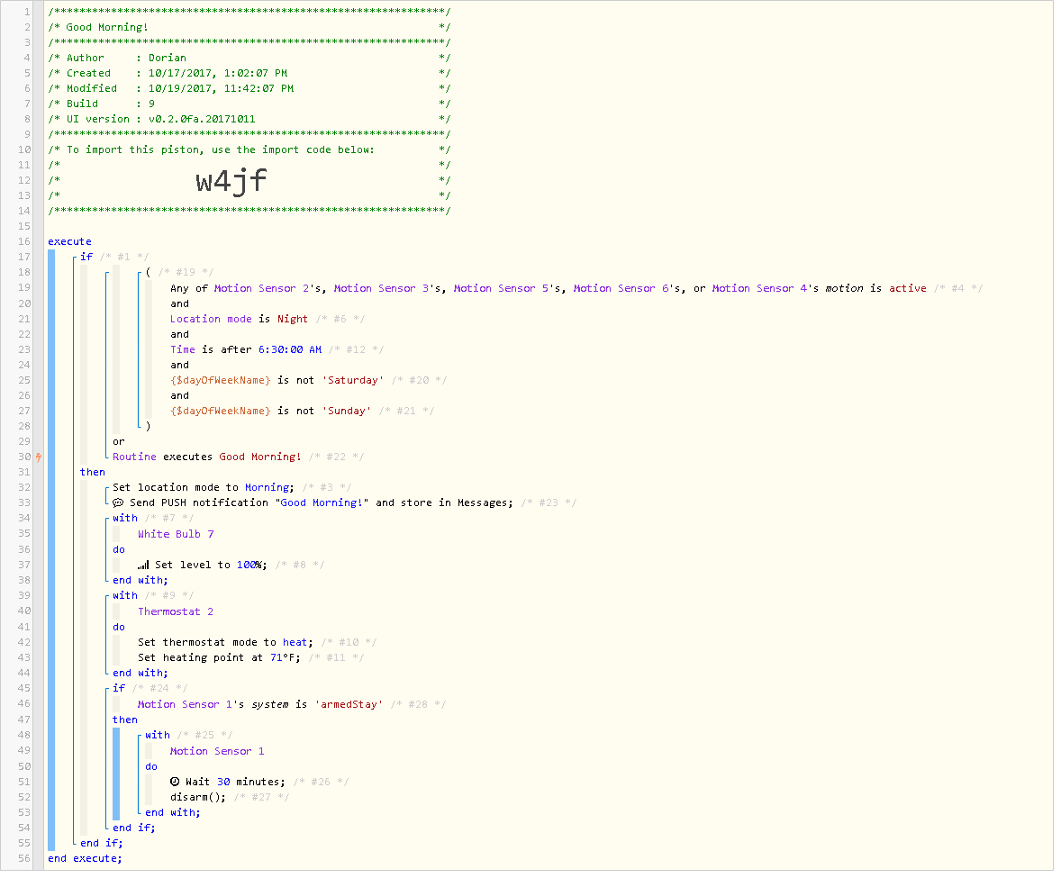
Task: Select the 'execute' keyword at line 16
Action: pyautogui.click(x=69, y=242)
